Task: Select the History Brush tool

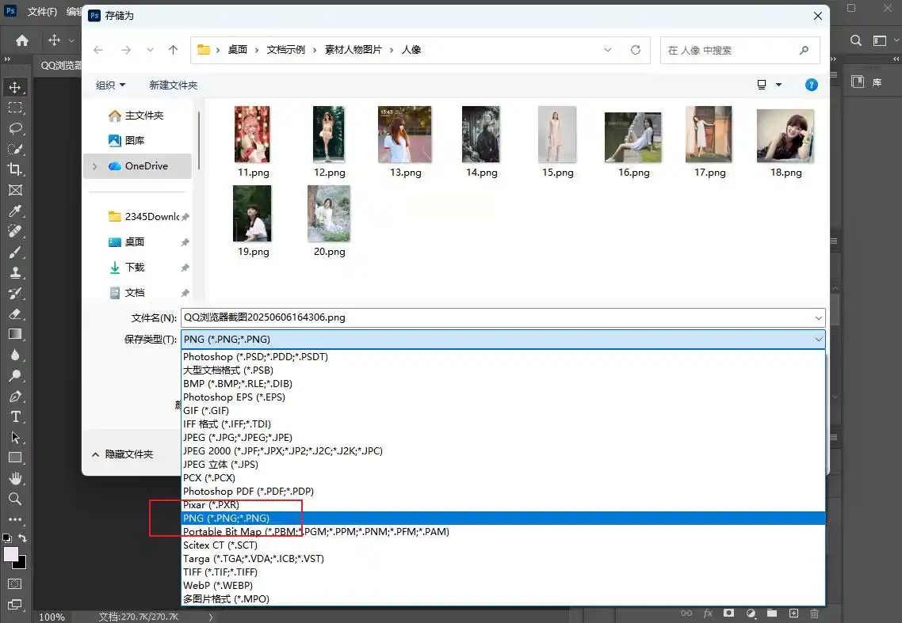Action: pos(16,293)
